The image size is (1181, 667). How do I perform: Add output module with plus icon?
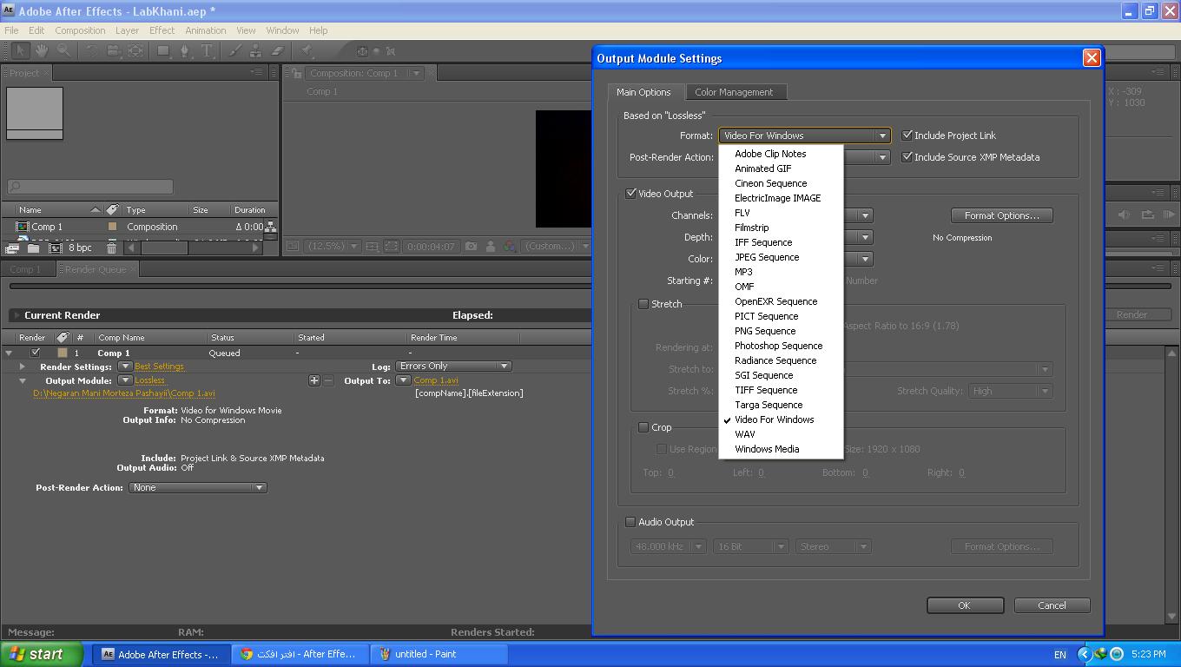[314, 380]
